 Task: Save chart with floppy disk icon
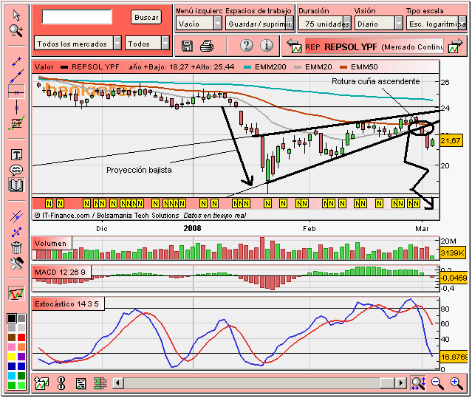pos(187,46)
